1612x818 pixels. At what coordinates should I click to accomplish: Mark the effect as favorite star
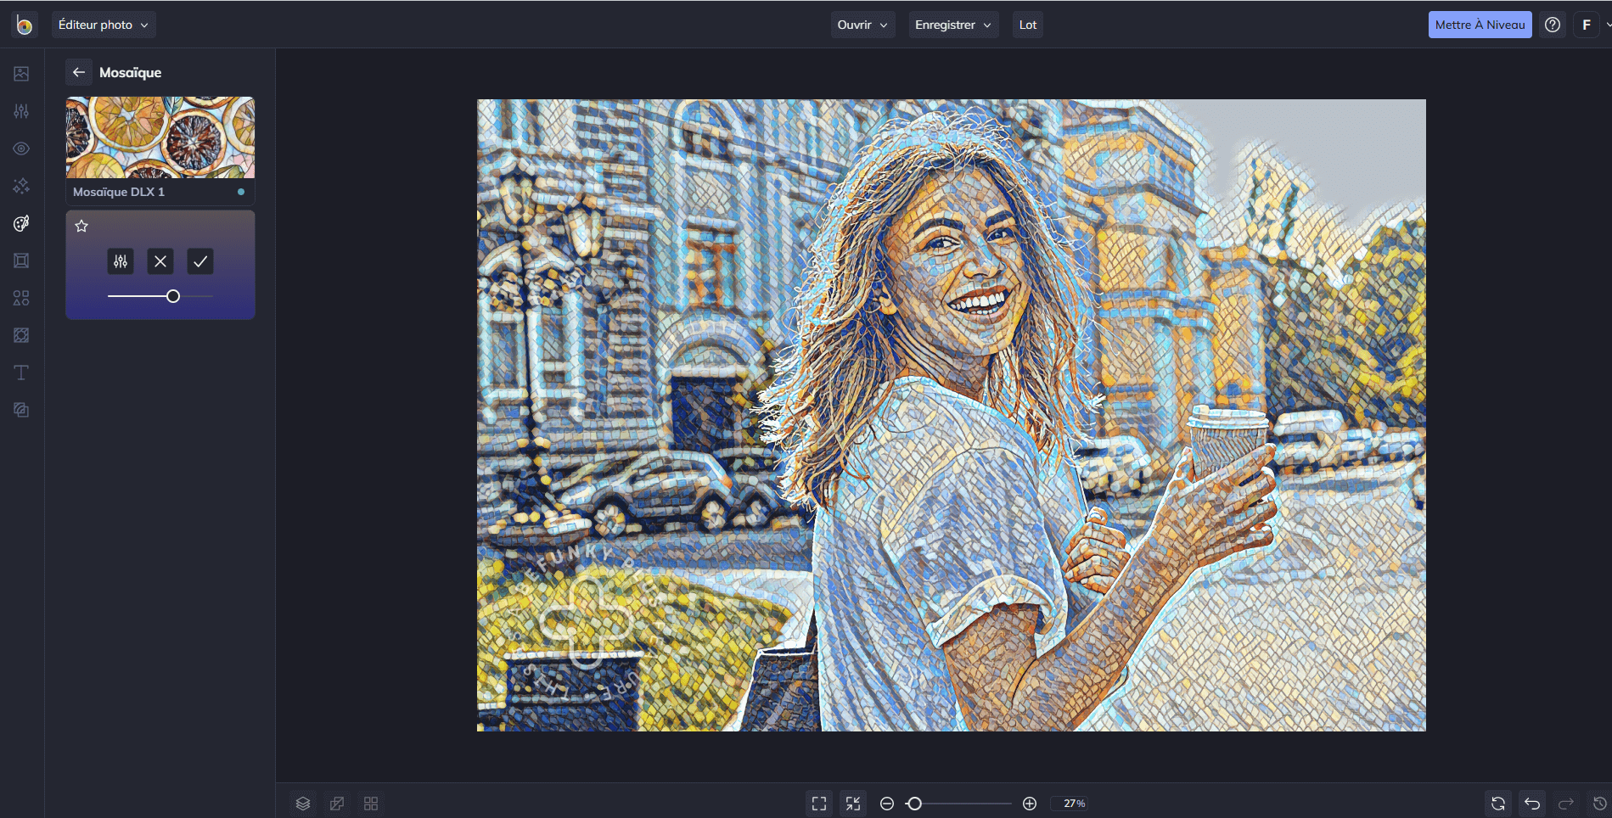81,226
